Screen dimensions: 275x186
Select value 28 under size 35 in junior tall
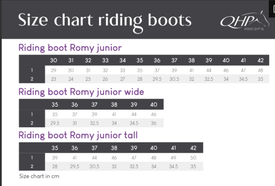tap(55, 166)
